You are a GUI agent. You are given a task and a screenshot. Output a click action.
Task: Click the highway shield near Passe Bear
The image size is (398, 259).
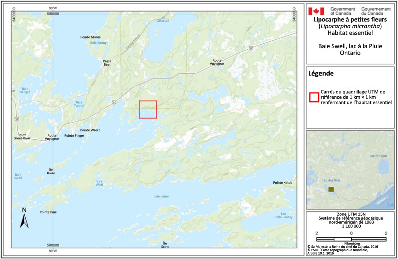point(114,101)
